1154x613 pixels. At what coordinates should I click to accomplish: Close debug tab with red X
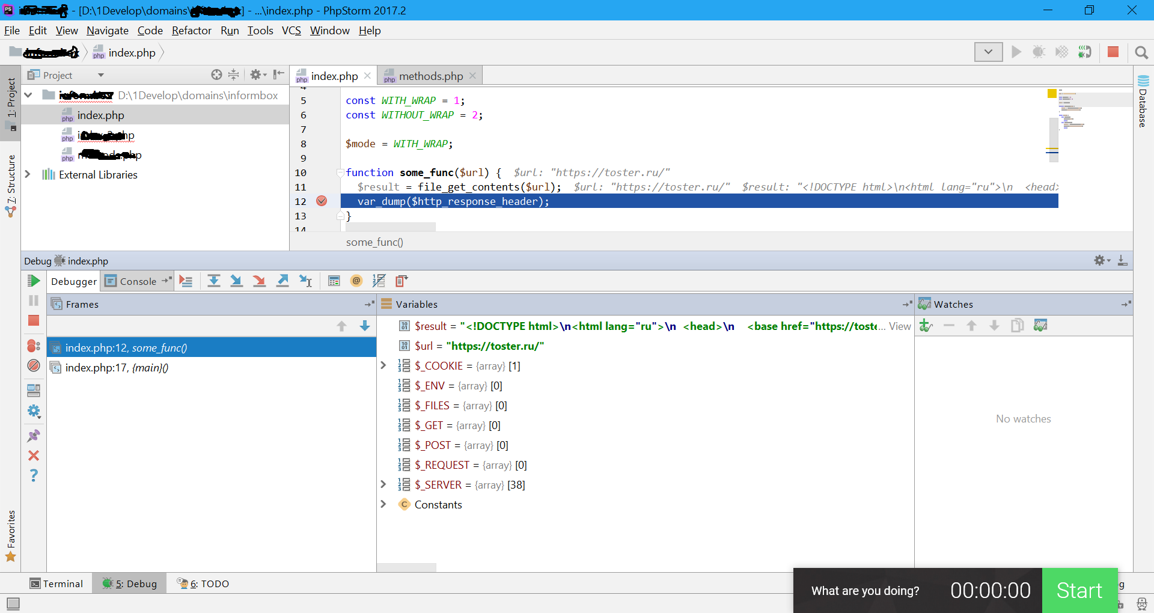(x=34, y=456)
